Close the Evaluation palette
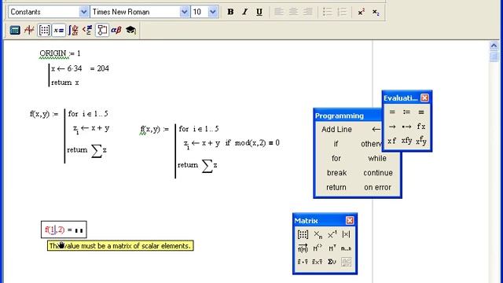503x283 pixels. click(x=424, y=97)
